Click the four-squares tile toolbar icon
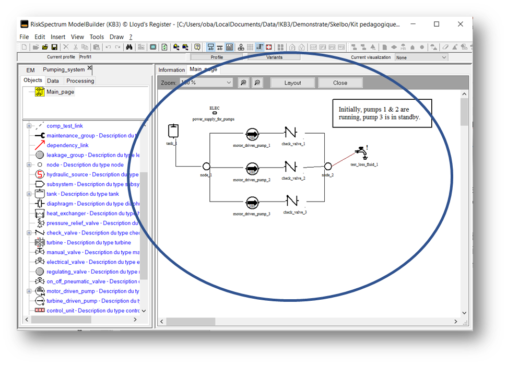This screenshot has width=507, height=365. click(x=281, y=47)
